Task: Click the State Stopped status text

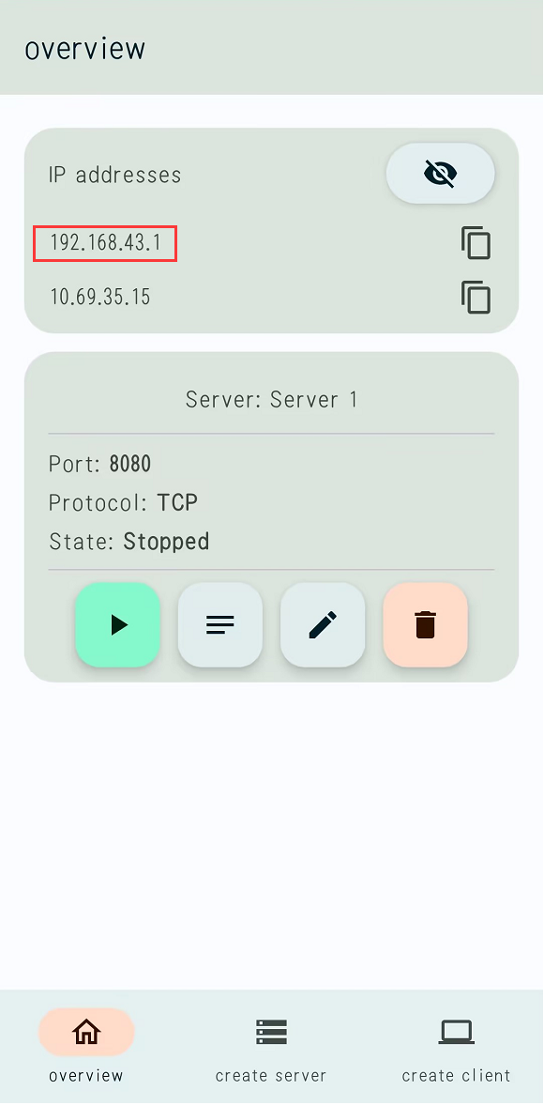Action: coord(166,541)
